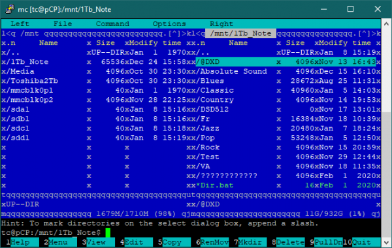Open the PuTTY window system menu icon
This screenshot has height=248, width=392.
tap(10, 9)
